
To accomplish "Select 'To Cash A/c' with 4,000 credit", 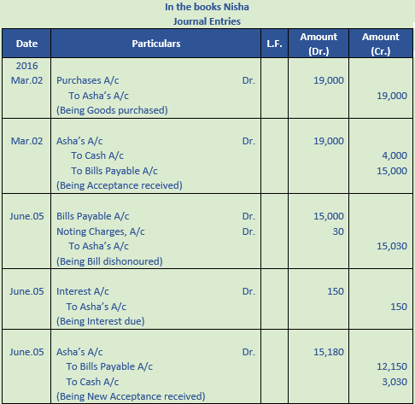I will [x=97, y=155].
